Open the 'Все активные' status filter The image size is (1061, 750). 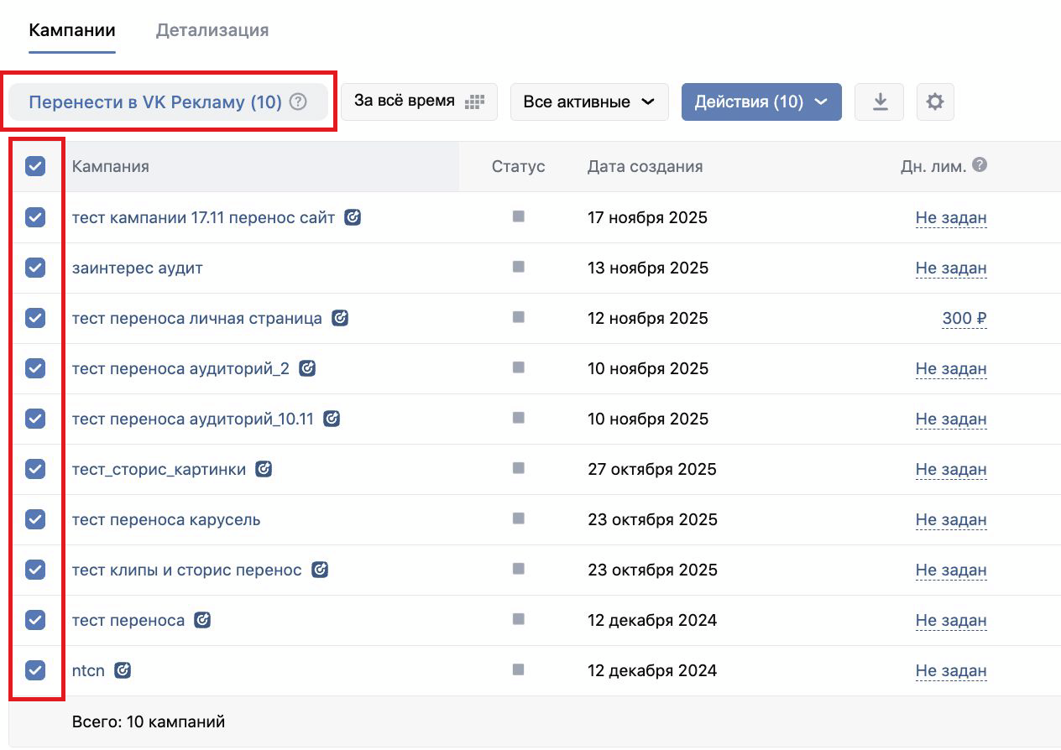[x=588, y=102]
